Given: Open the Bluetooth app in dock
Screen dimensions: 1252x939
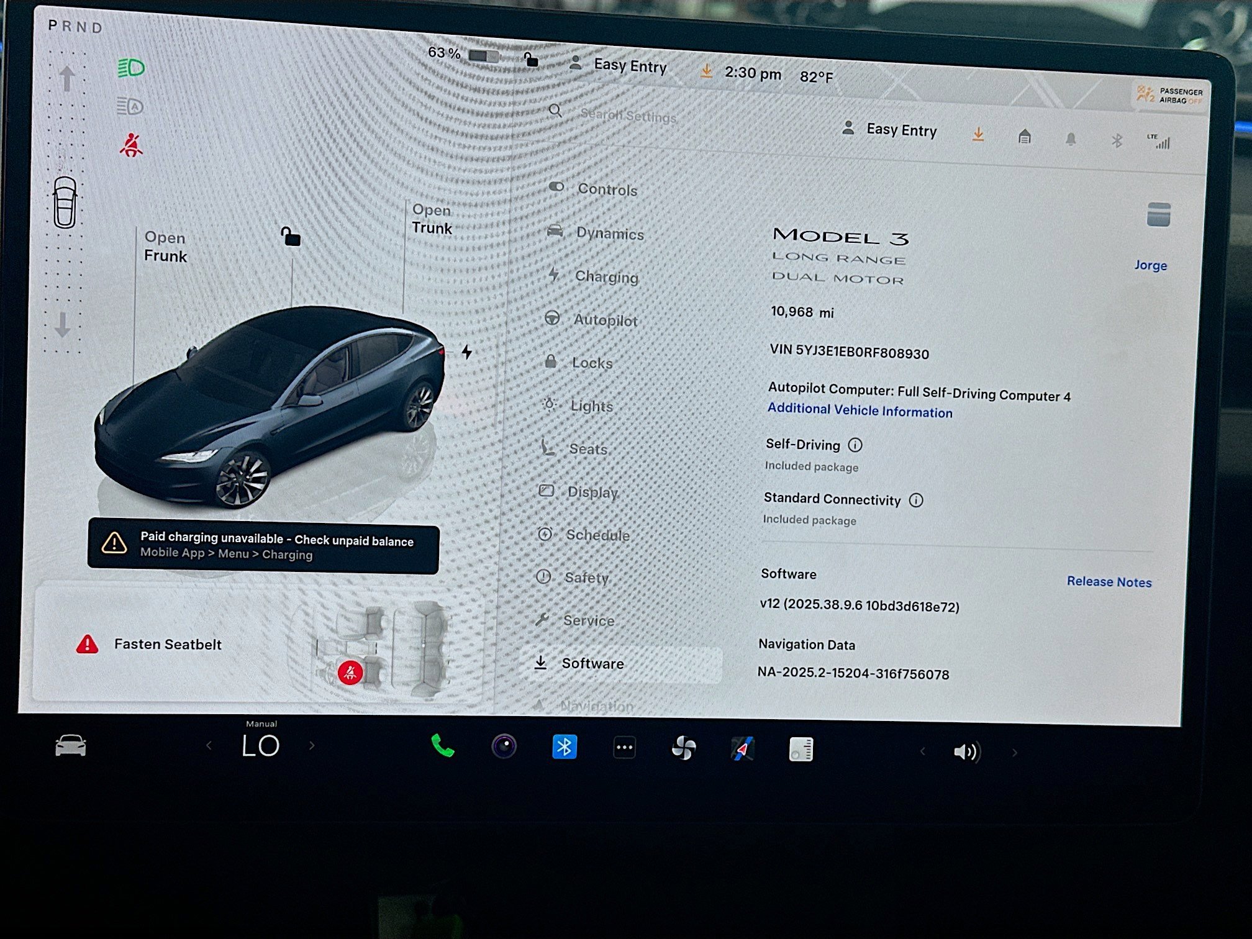Looking at the screenshot, I should [x=565, y=746].
